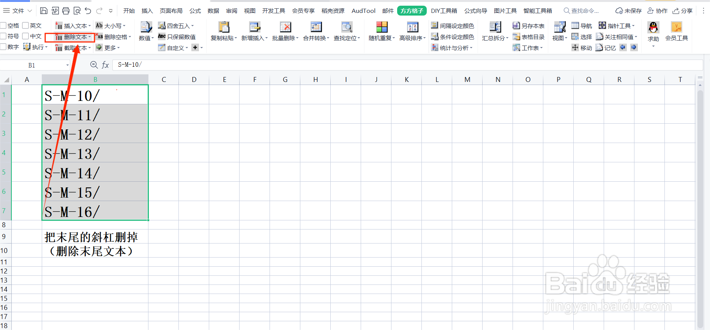Screen dimensions: 710x330
Task: Click 条件设定颜色 tool
Action: coord(453,36)
